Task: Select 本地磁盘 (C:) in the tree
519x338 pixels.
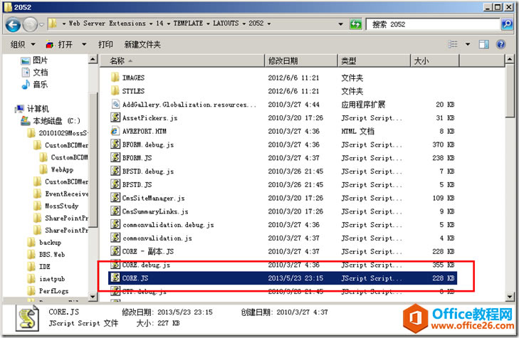Action: pyautogui.click(x=51, y=121)
